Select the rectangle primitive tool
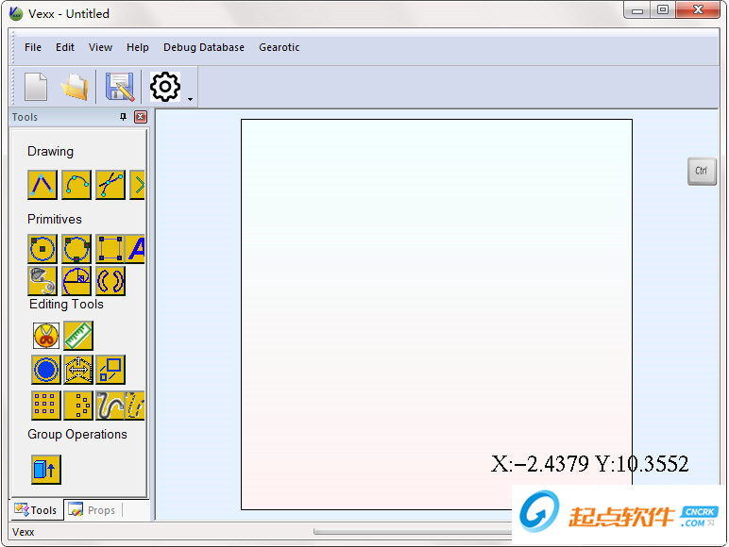Viewport: 729px width, 547px height. 110,249
